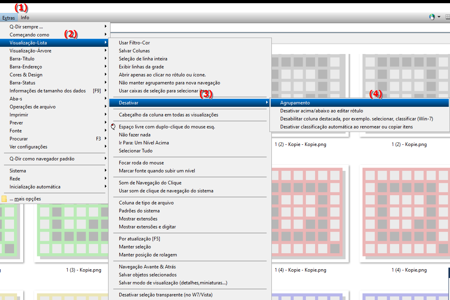Screen dimensions: 450x300
Task: Click Salvar Colunas entry
Action: point(133,50)
